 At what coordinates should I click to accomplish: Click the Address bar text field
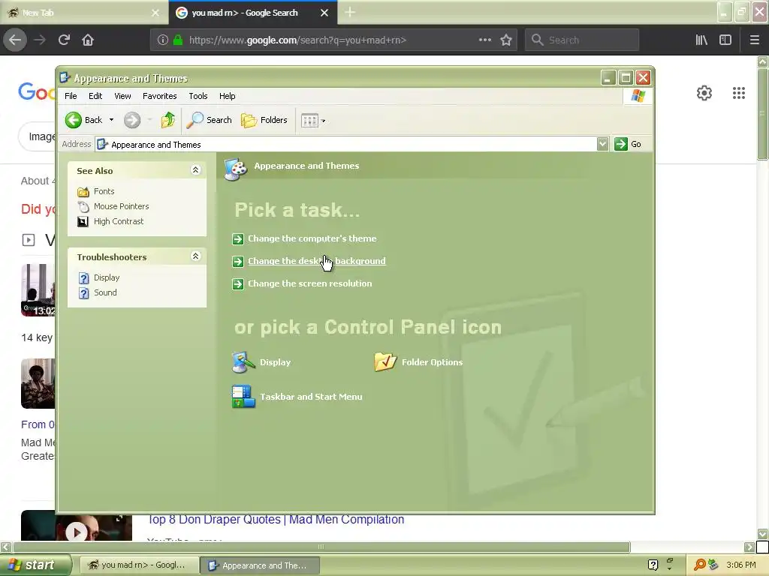(x=345, y=144)
